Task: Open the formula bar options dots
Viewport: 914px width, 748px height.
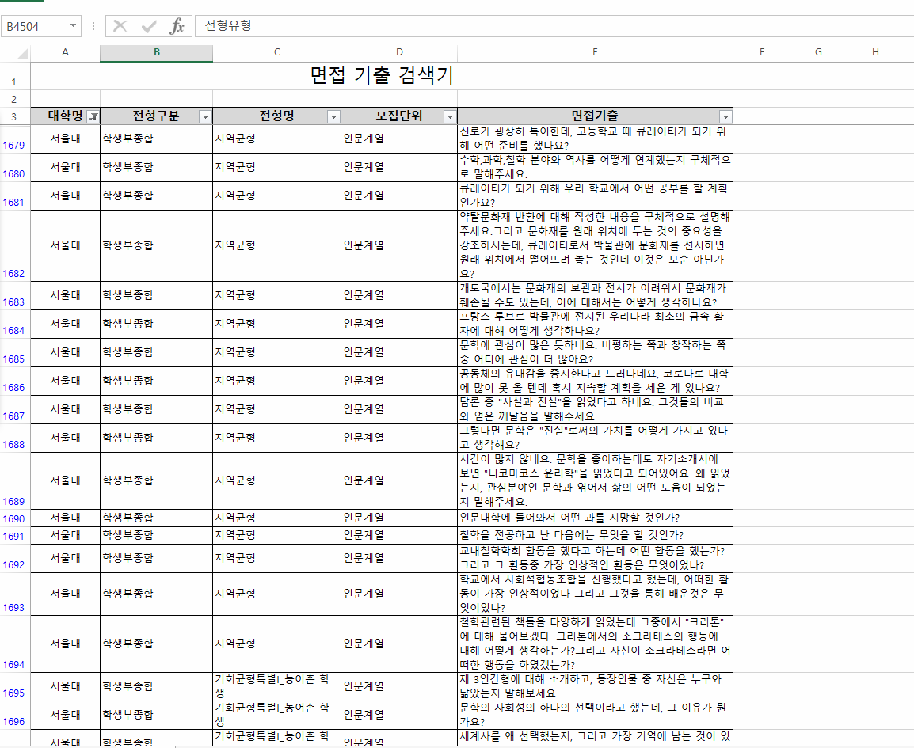Action: pyautogui.click(x=93, y=26)
